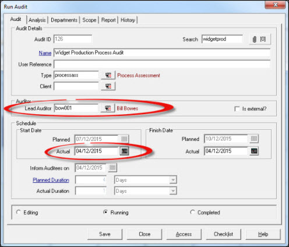This screenshot has height=247, width=289.
Task: Tick the Is external? checkbox
Action: [x=237, y=109]
